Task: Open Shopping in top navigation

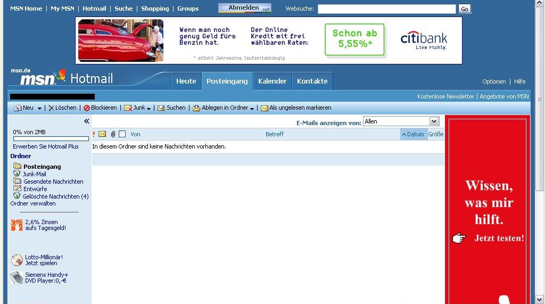Action: click(155, 9)
